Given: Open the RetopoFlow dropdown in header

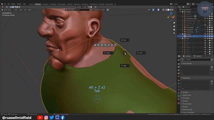Looking at the screenshot, I should (99, 10).
